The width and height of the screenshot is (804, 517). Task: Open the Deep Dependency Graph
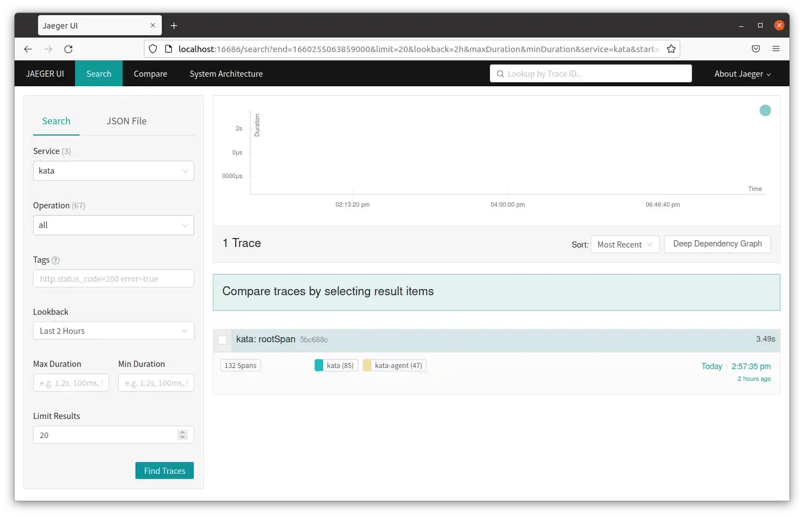click(x=717, y=244)
